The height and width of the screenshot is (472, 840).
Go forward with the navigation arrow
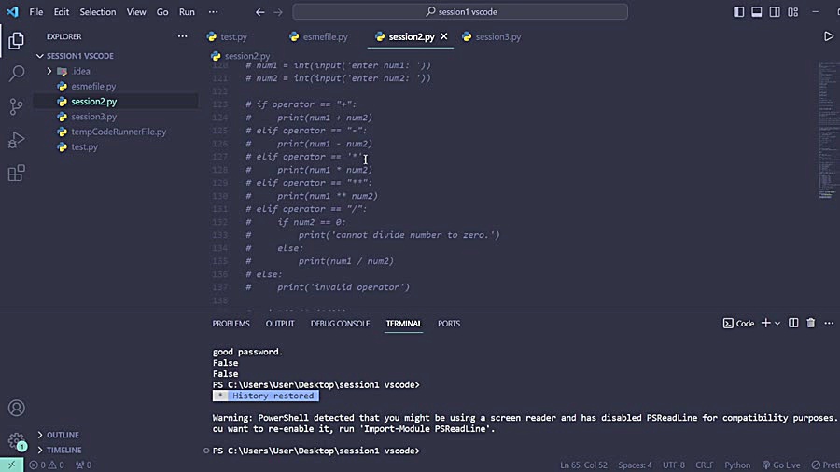pos(278,12)
